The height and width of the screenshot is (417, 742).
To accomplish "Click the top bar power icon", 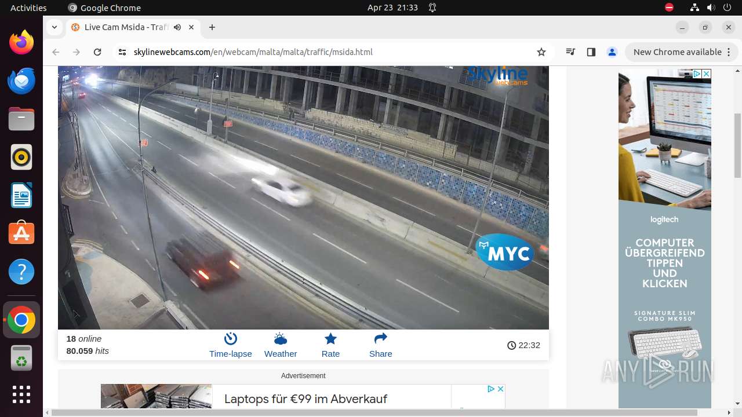I will pos(727,8).
